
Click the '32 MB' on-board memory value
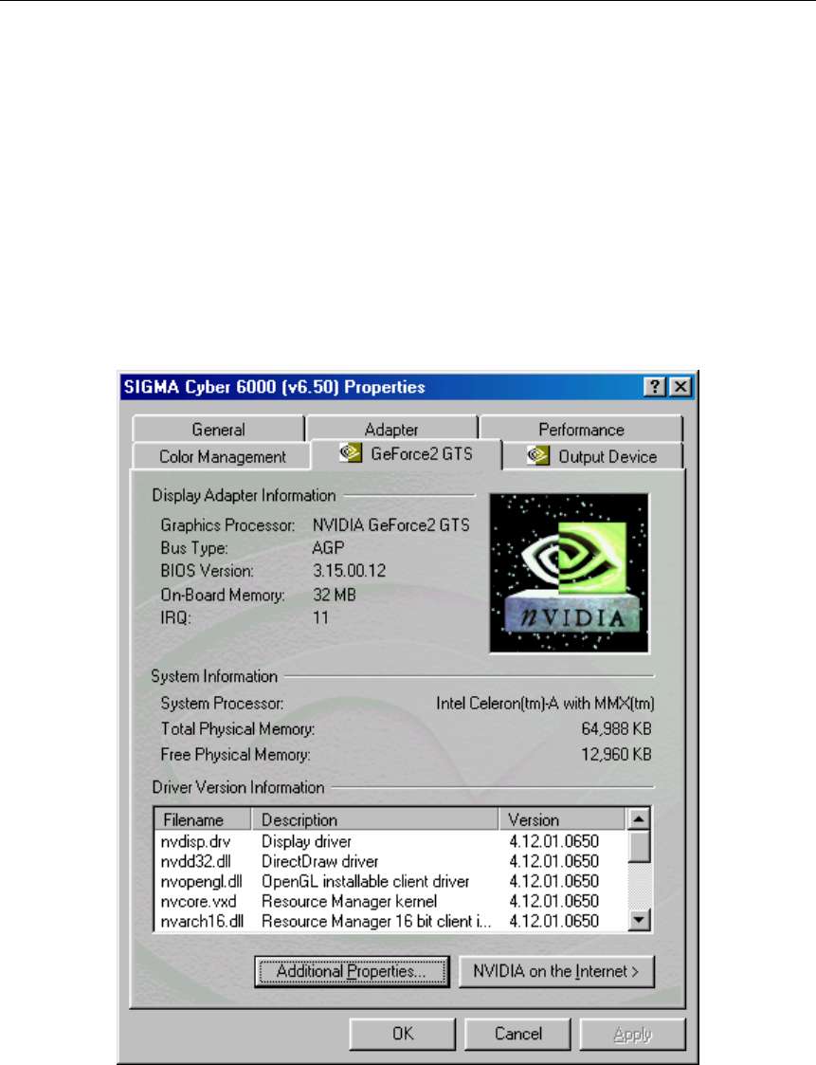coord(334,595)
